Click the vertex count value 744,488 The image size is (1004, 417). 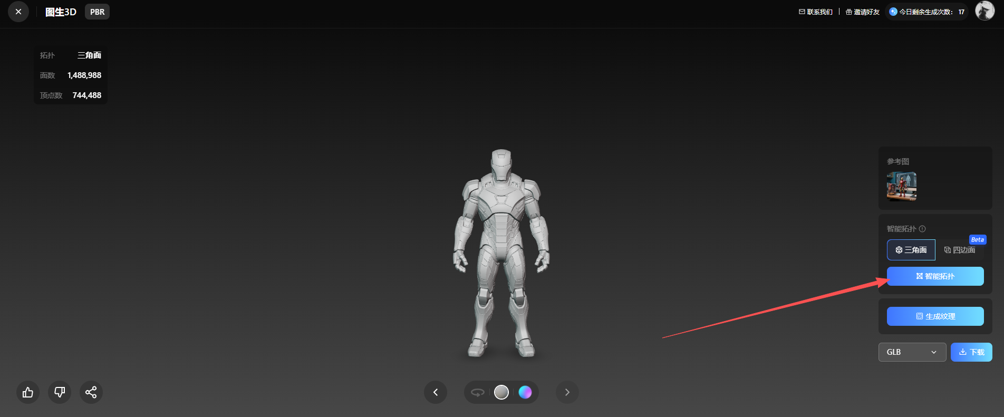[x=87, y=95]
